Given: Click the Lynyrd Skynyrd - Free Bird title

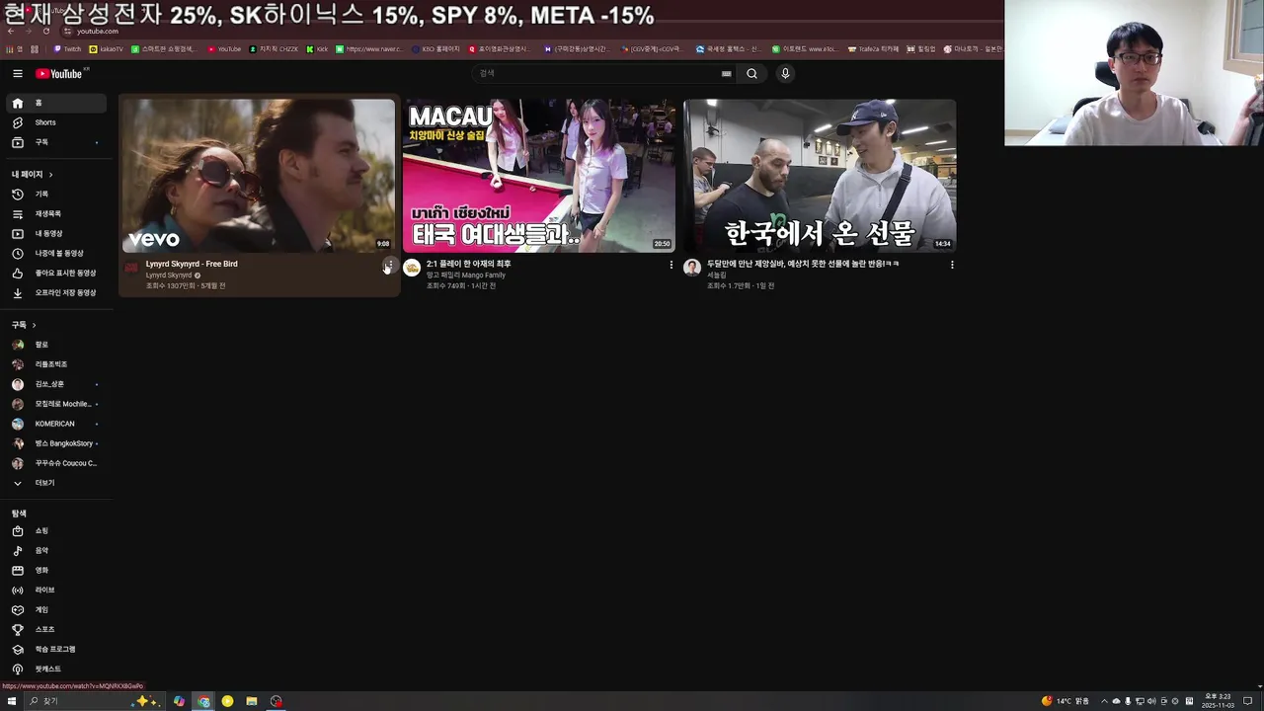Looking at the screenshot, I should click(192, 264).
